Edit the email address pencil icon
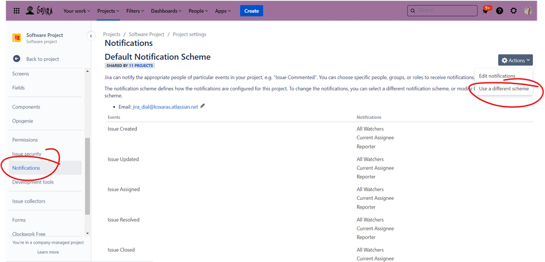The width and height of the screenshot is (545, 262). [x=202, y=106]
